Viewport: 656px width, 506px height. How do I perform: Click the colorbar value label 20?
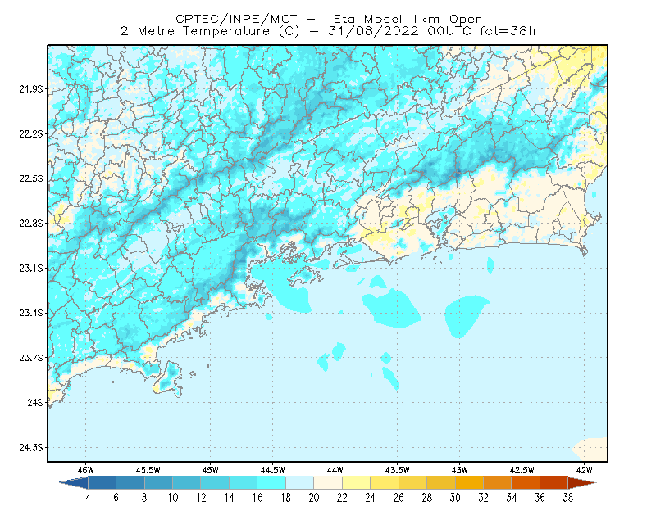point(314,498)
